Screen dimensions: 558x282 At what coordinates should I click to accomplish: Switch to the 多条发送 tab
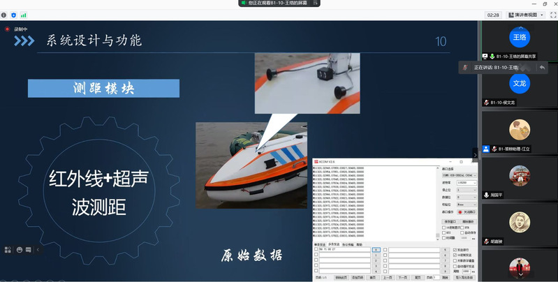point(334,244)
